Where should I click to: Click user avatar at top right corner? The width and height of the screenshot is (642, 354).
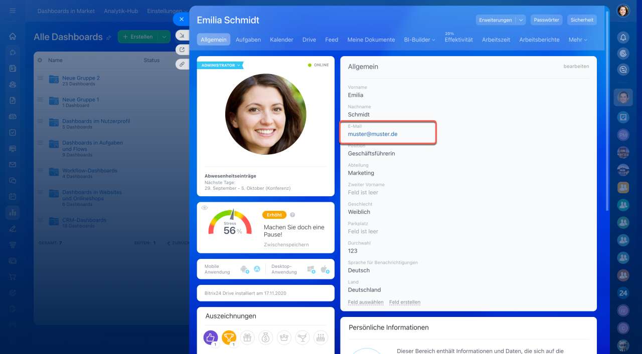point(623,11)
